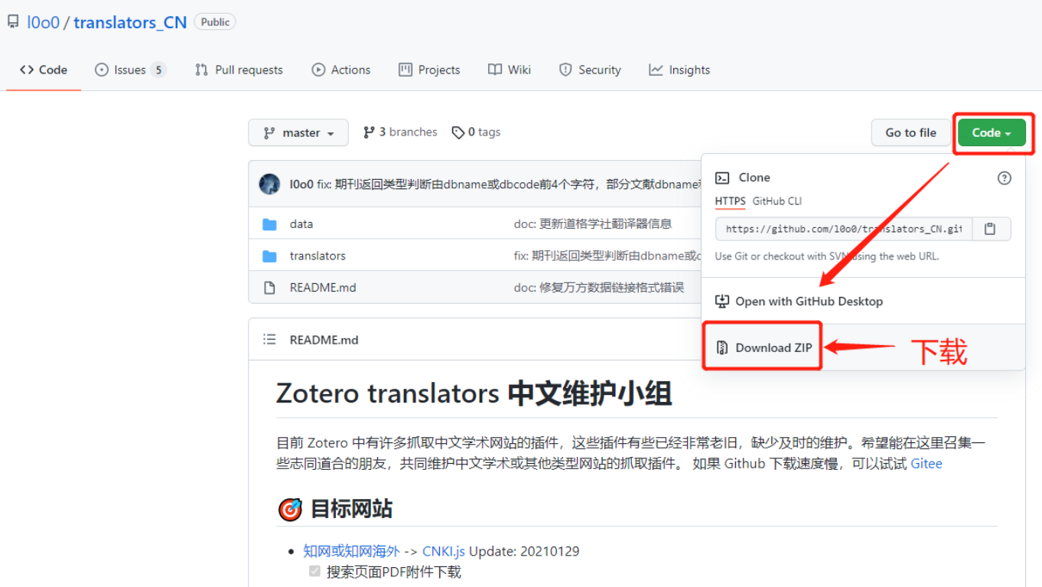Click the Pull requests icon
Viewport: 1042px width, 587px height.
pos(201,70)
